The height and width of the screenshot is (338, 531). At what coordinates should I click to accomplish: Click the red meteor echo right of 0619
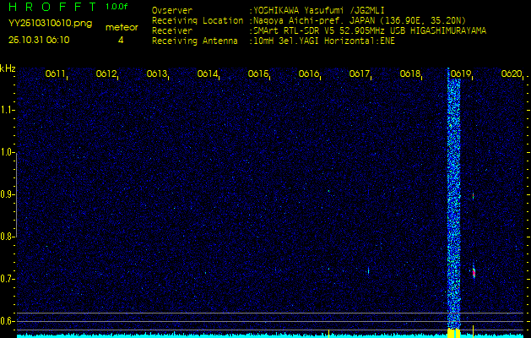pyautogui.click(x=474, y=272)
